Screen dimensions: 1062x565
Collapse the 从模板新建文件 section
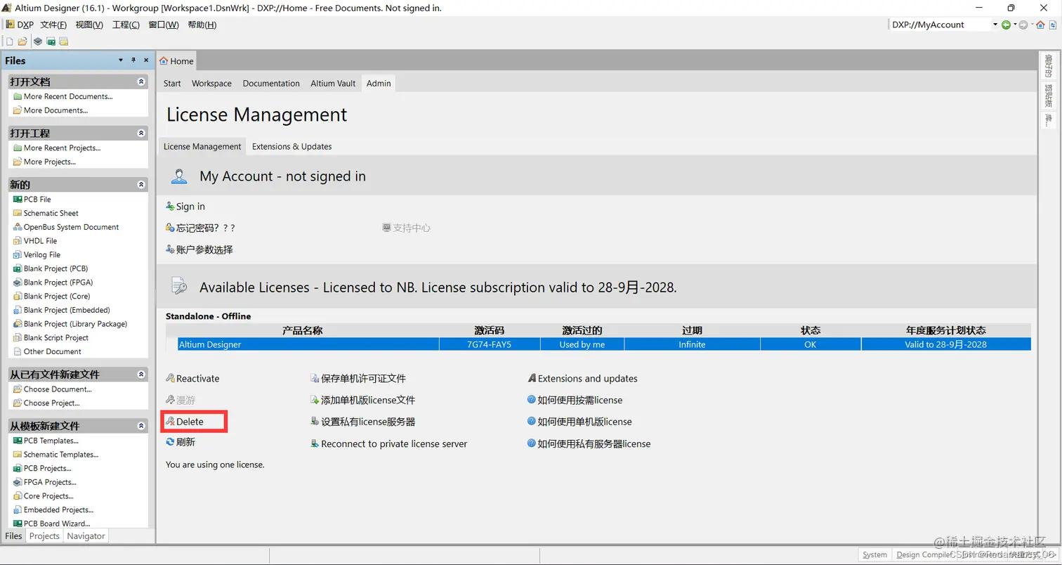[x=141, y=426]
